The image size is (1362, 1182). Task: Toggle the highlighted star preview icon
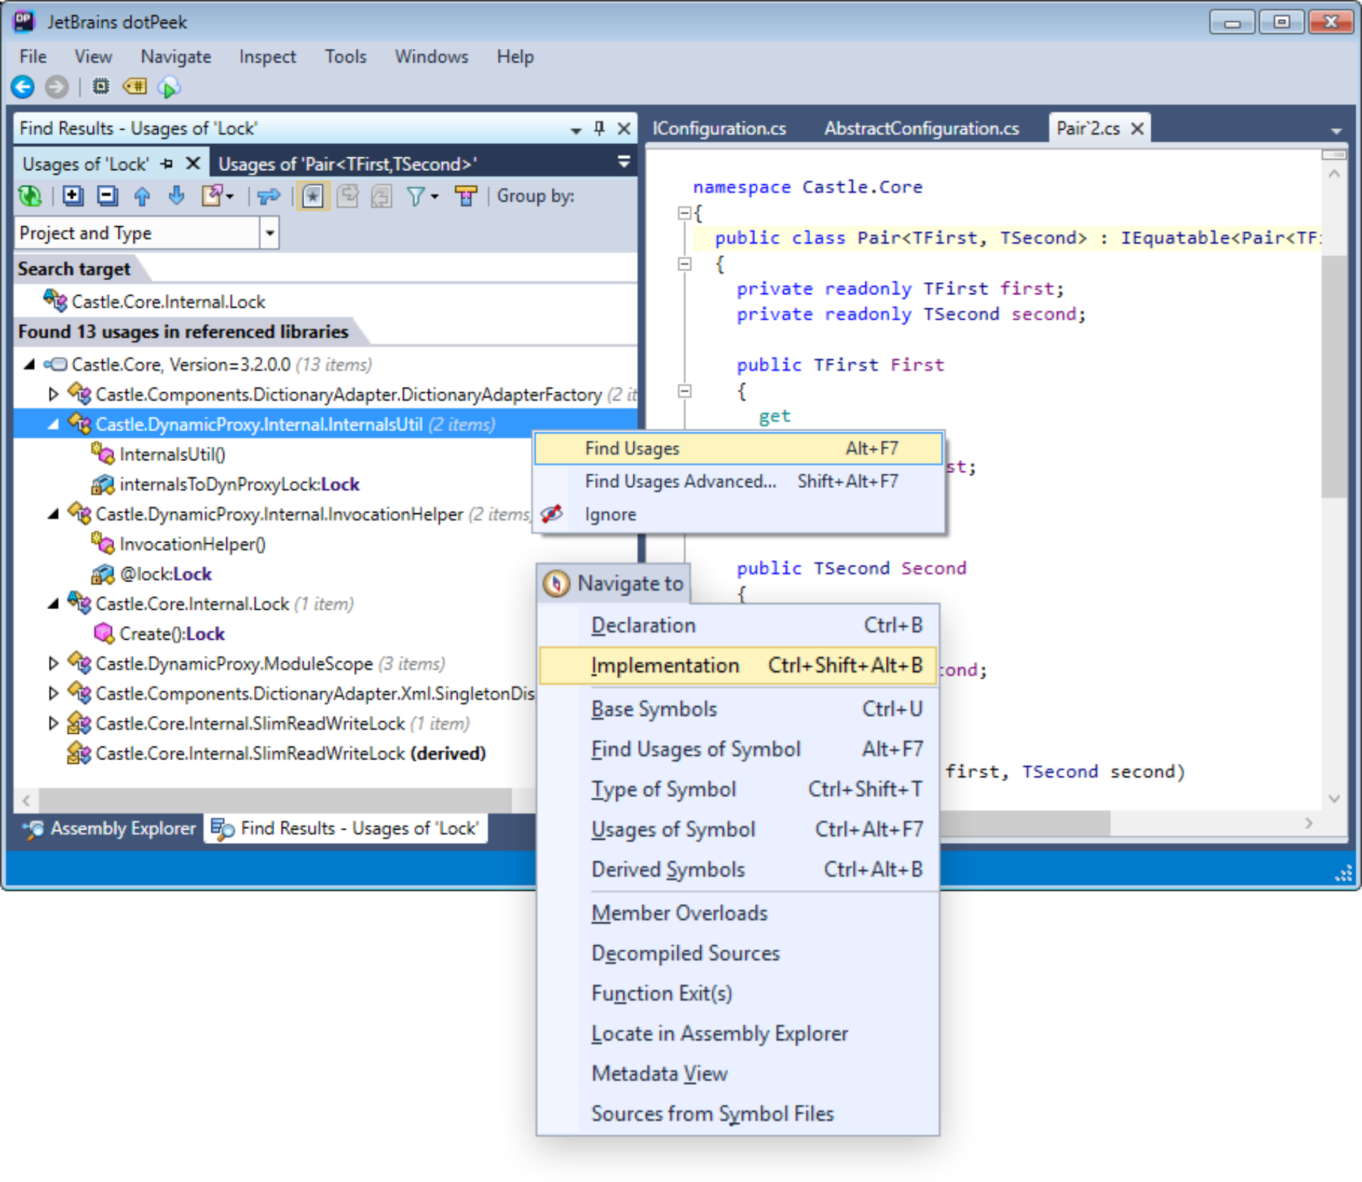pos(312,196)
